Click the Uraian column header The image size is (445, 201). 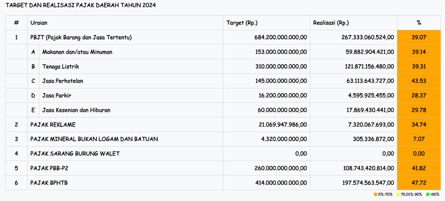pos(39,23)
